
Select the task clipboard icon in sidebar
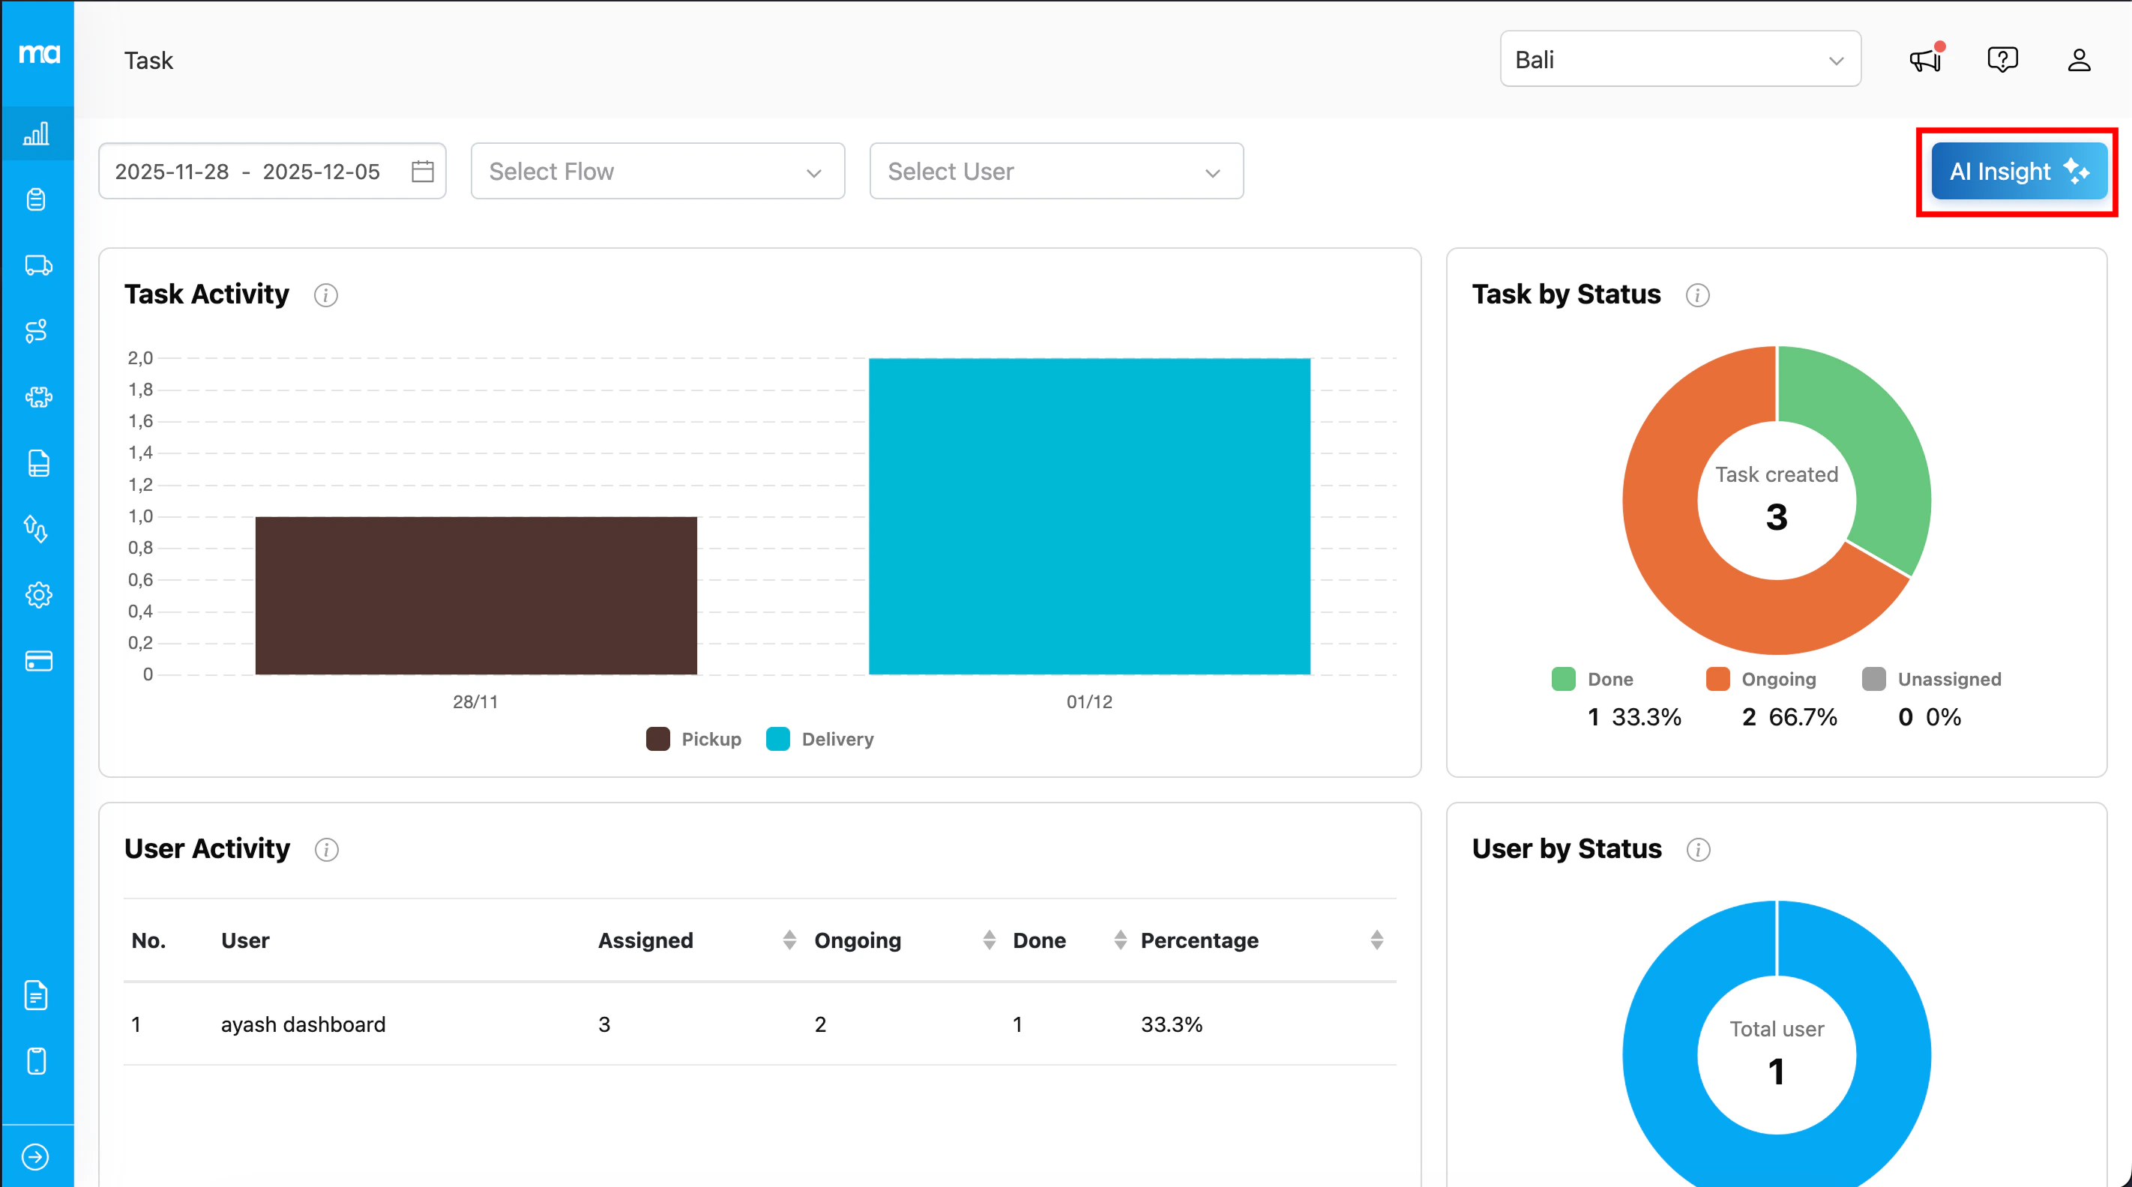click(37, 199)
